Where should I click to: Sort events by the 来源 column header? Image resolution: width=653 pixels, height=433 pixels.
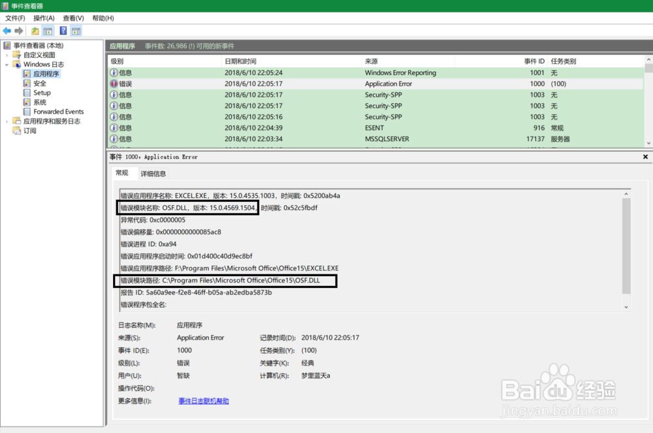[x=408, y=61]
